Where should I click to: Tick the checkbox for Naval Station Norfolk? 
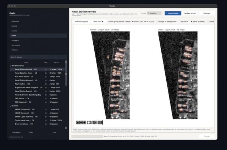coord(46,70)
